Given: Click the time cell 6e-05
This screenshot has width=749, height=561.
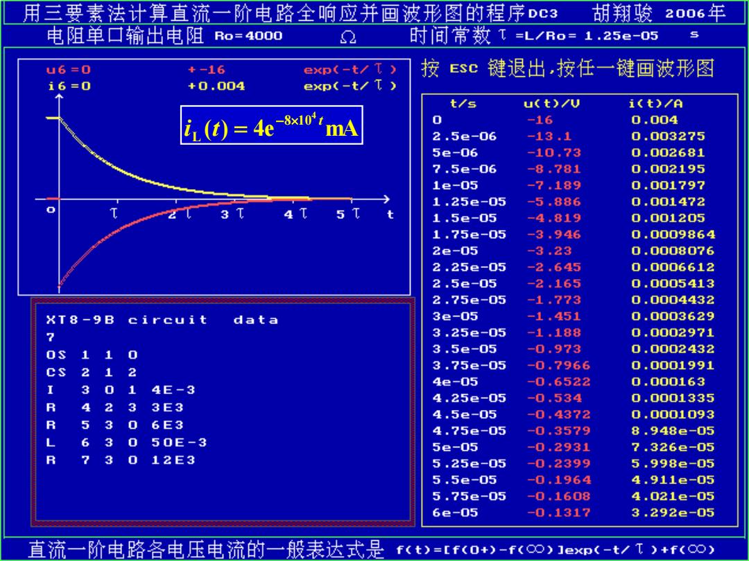Looking at the screenshot, I should click(455, 513).
